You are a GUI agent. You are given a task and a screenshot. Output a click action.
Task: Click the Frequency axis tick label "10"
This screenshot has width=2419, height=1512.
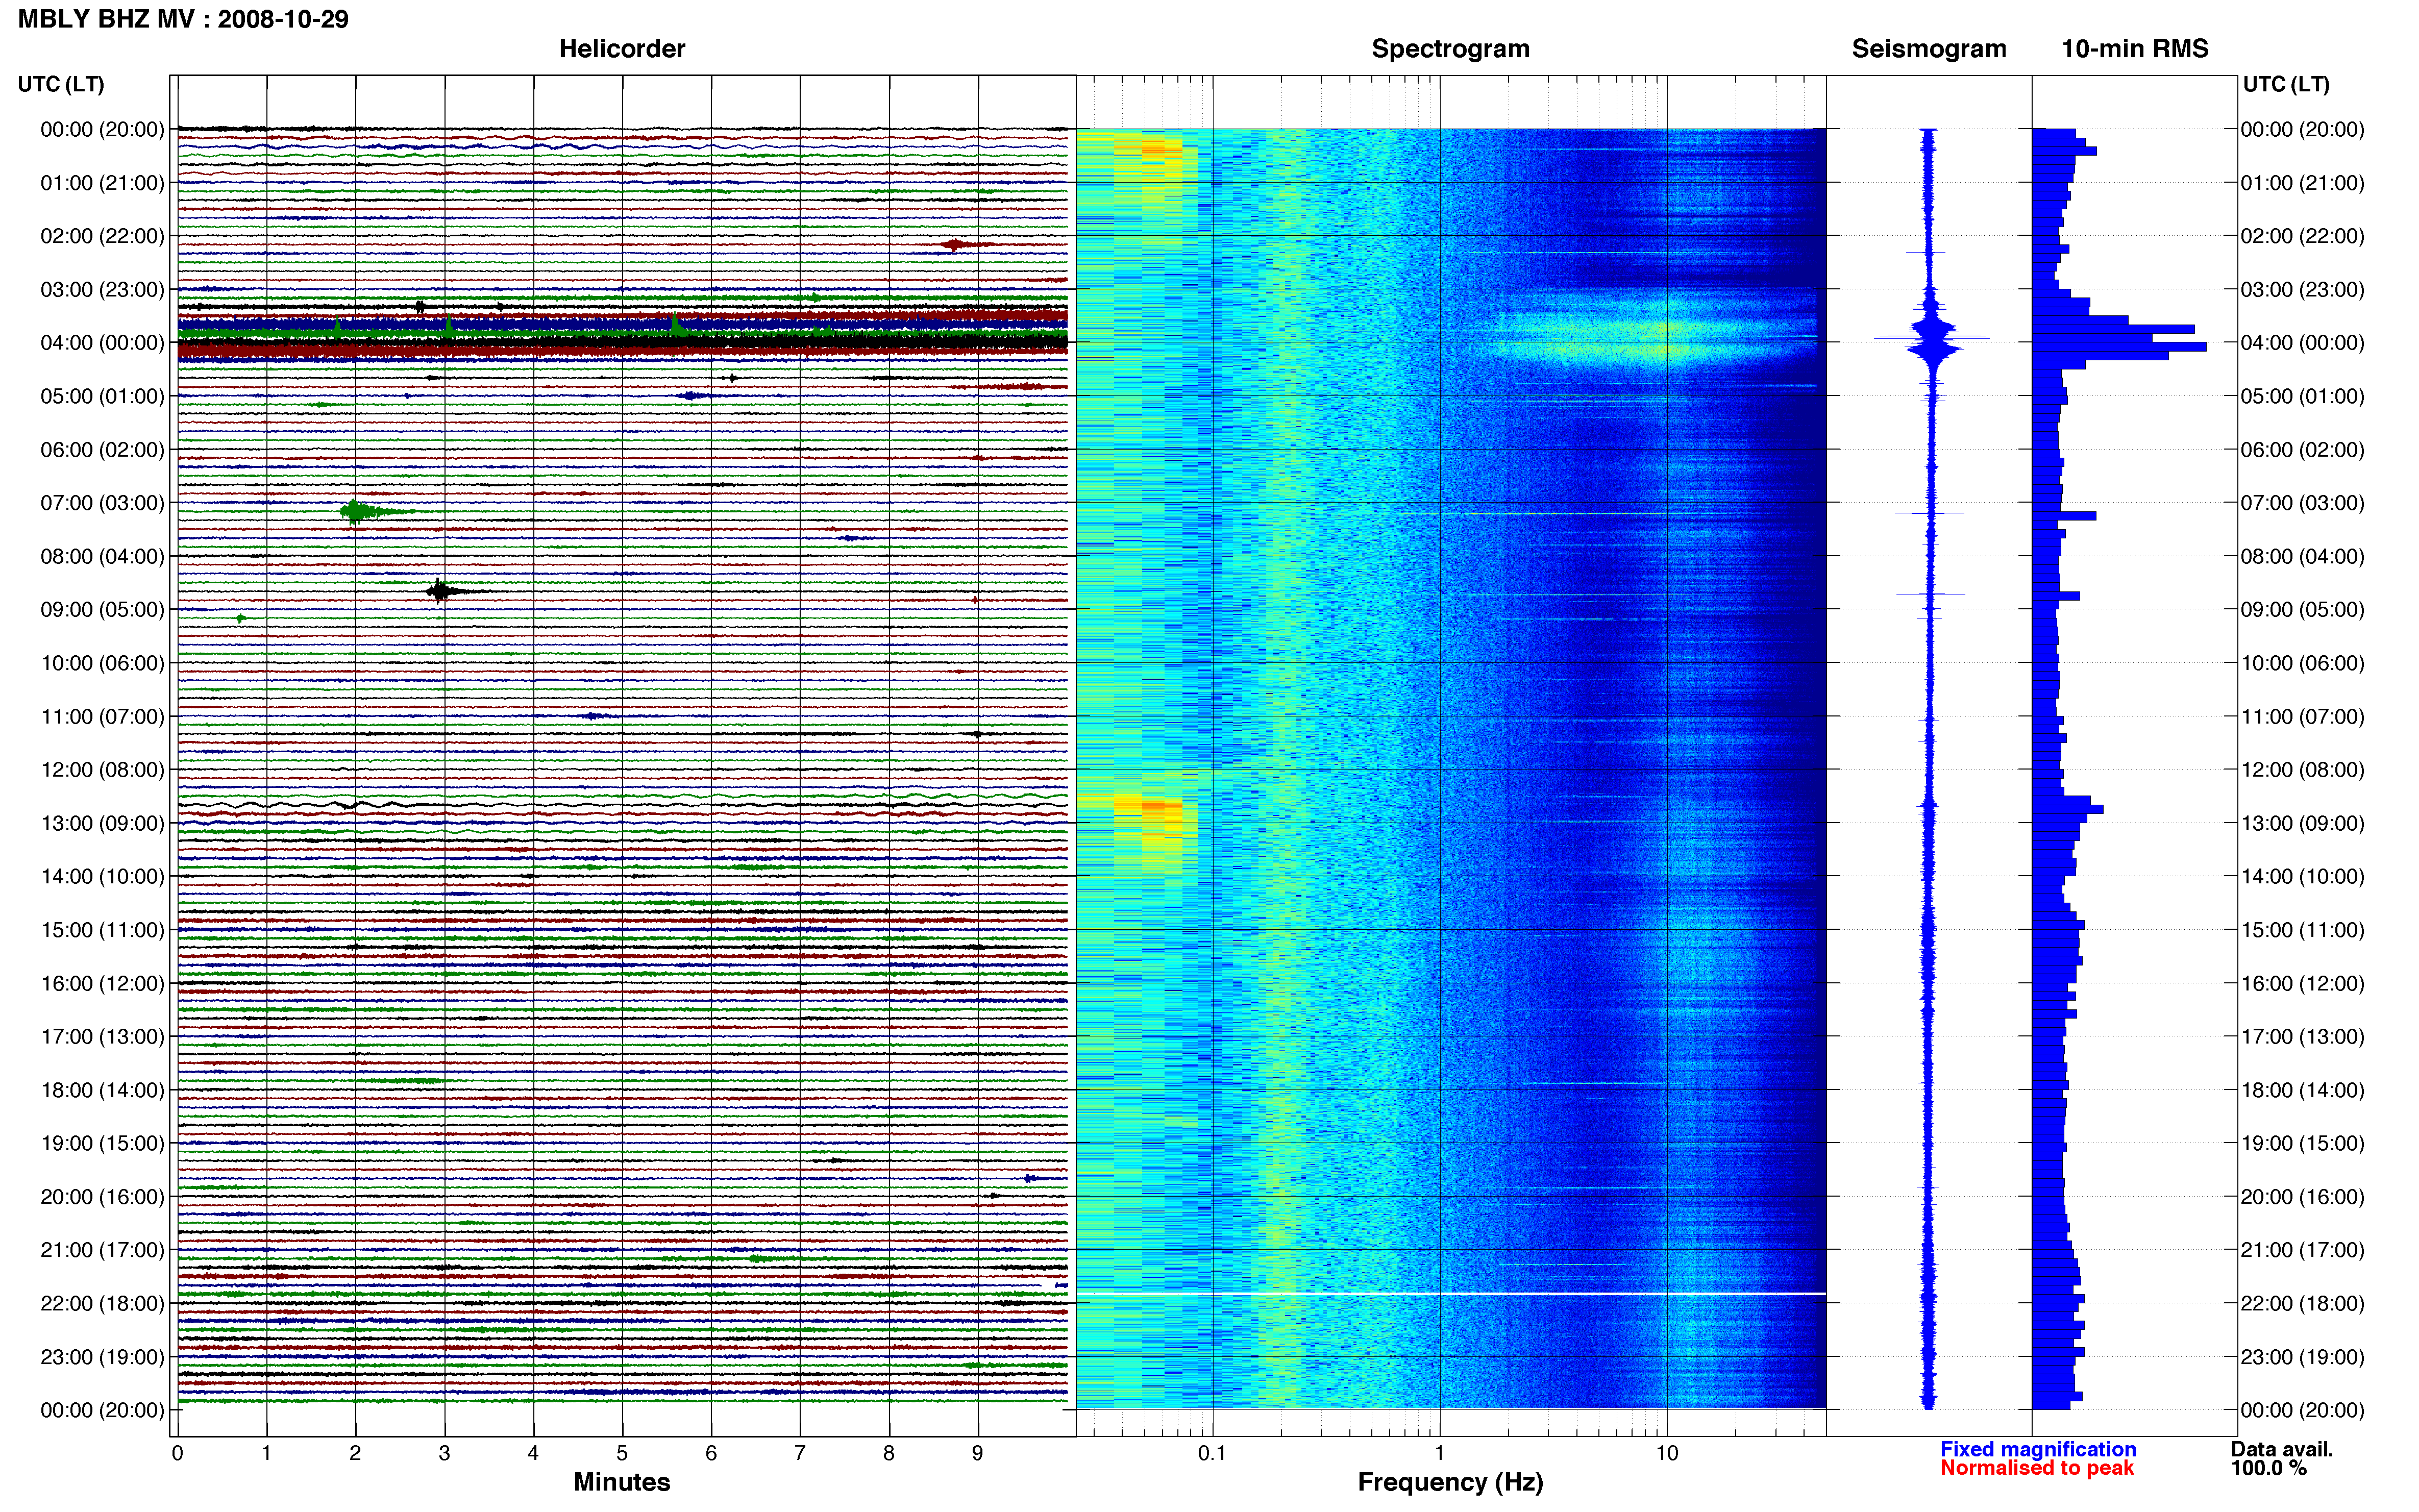click(1667, 1453)
